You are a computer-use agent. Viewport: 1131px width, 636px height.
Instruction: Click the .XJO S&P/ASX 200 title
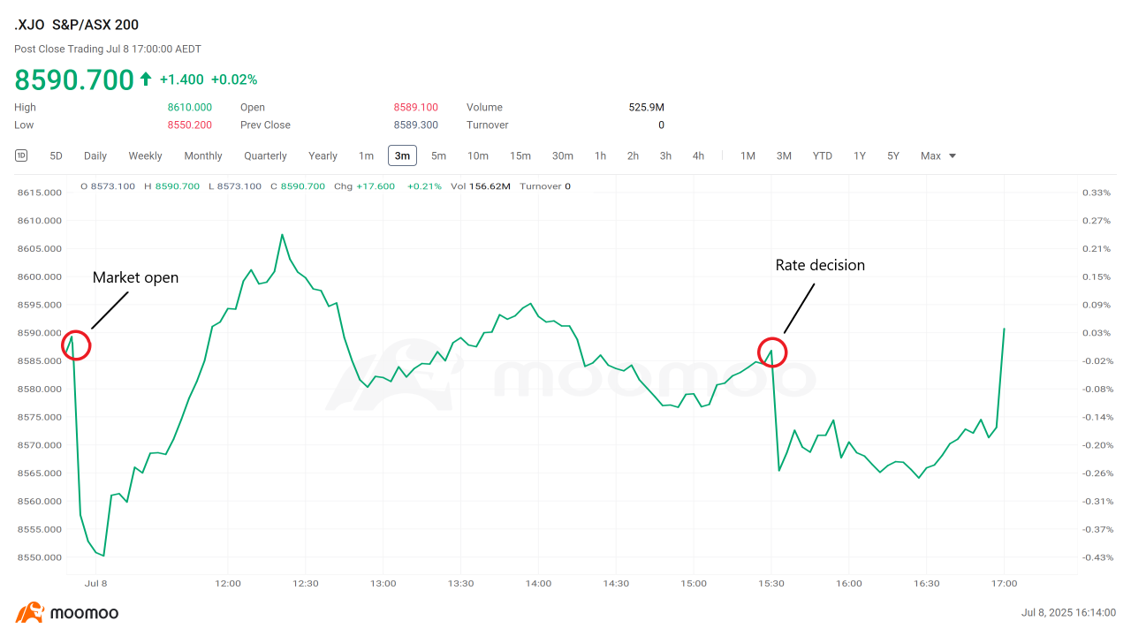coord(77,25)
